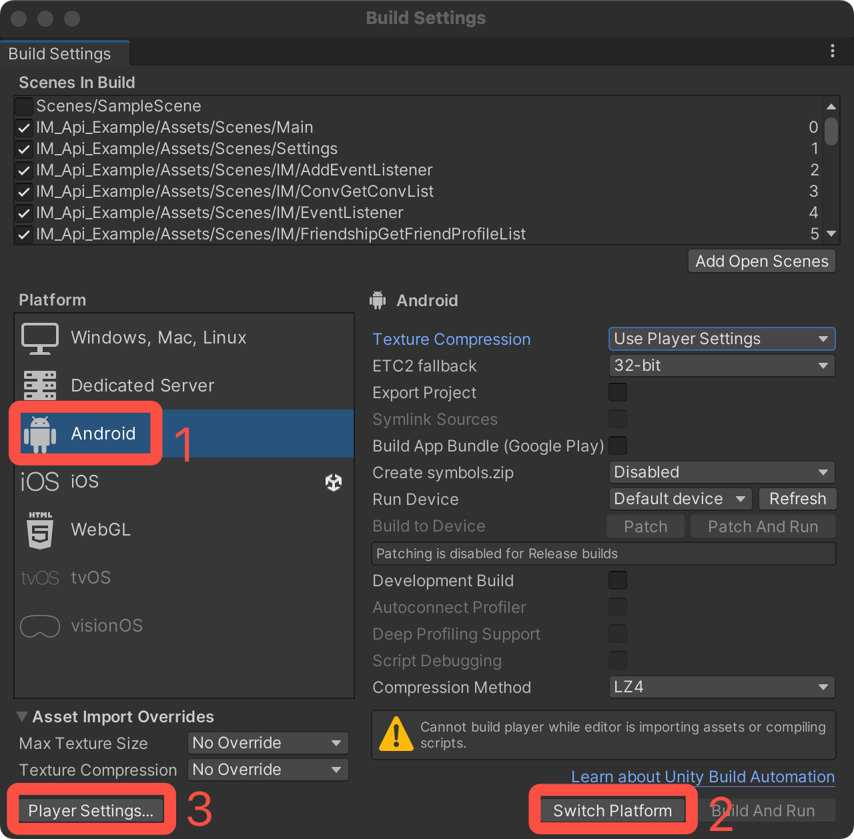The height and width of the screenshot is (839, 854).
Task: Select the Dedicated Server platform icon
Action: click(x=40, y=385)
